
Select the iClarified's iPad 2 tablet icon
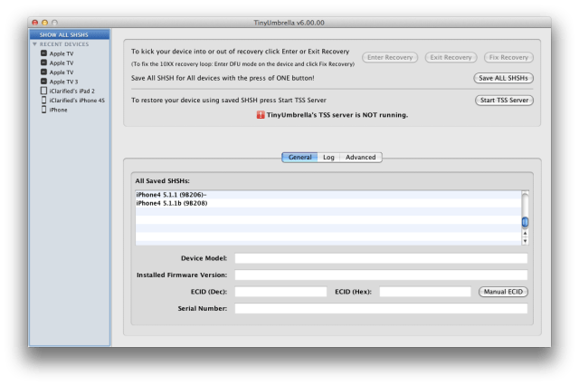click(43, 91)
